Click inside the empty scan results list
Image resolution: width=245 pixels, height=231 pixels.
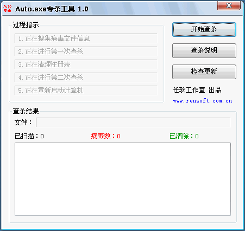[123, 179]
